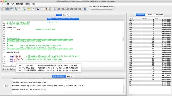Click the Pause execution toolbar icon

(x=71, y=9)
